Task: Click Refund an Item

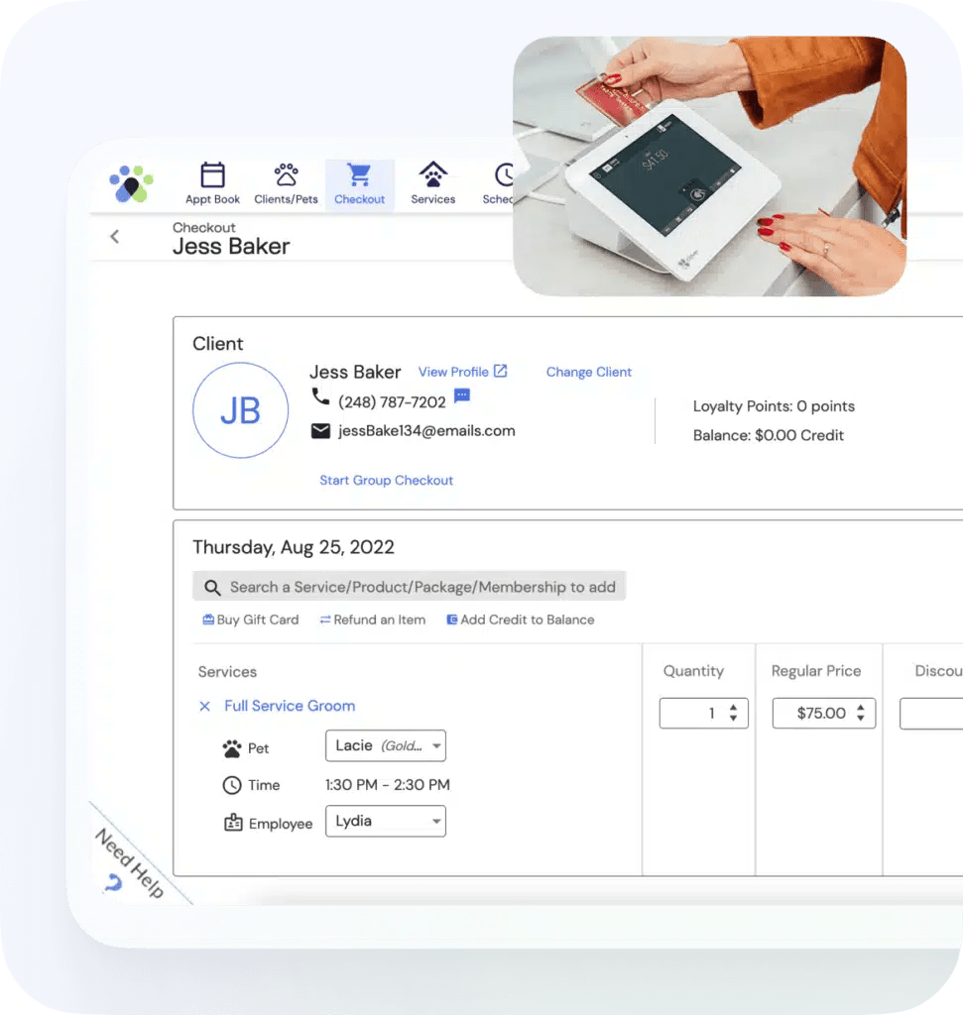Action: [372, 620]
